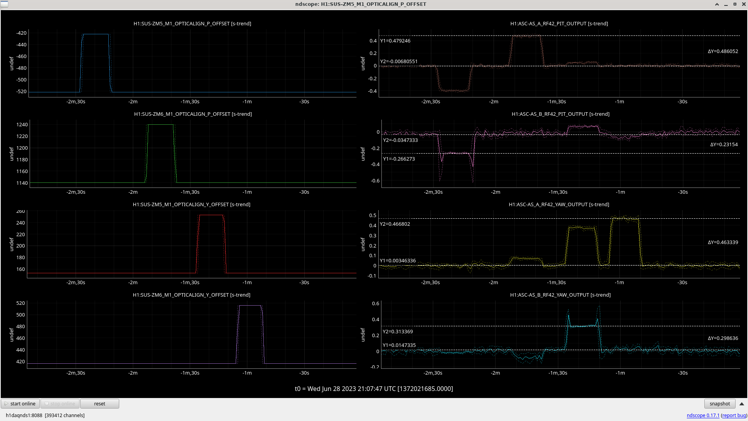Open the report bug link
Viewport: 748px width, 421px height.
tap(734, 416)
